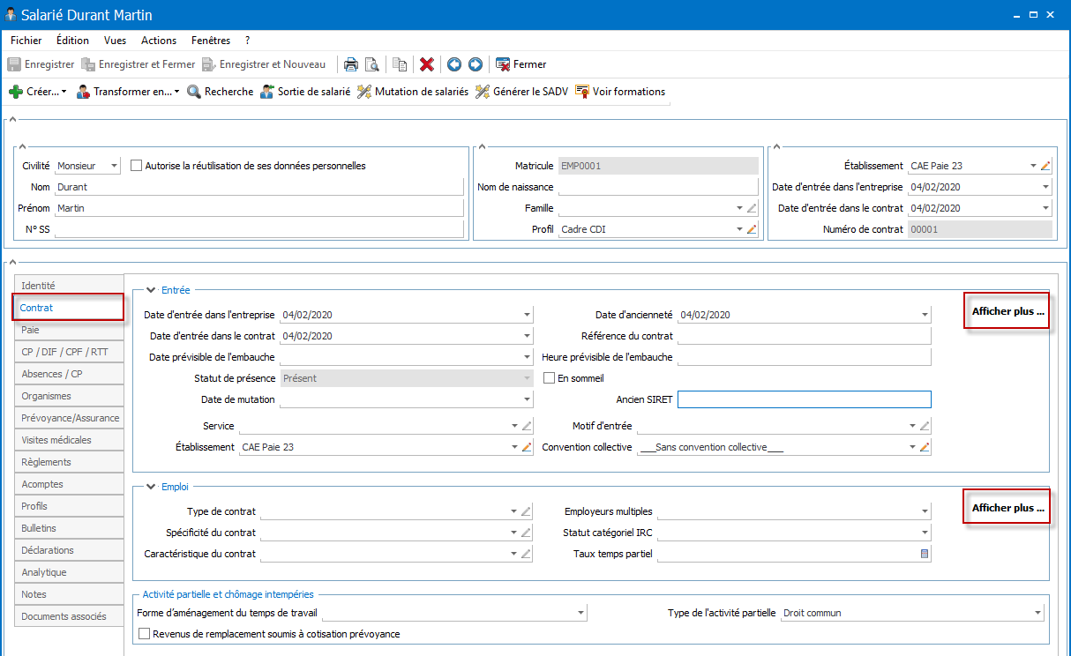Click Afficher plus in the Emploi section
This screenshot has height=656, width=1071.
click(x=1007, y=508)
